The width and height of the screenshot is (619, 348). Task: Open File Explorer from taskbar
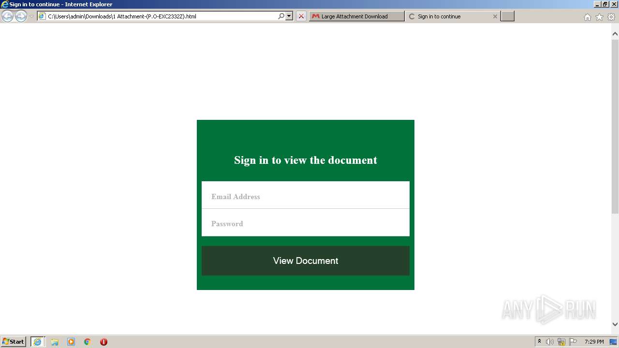click(55, 342)
